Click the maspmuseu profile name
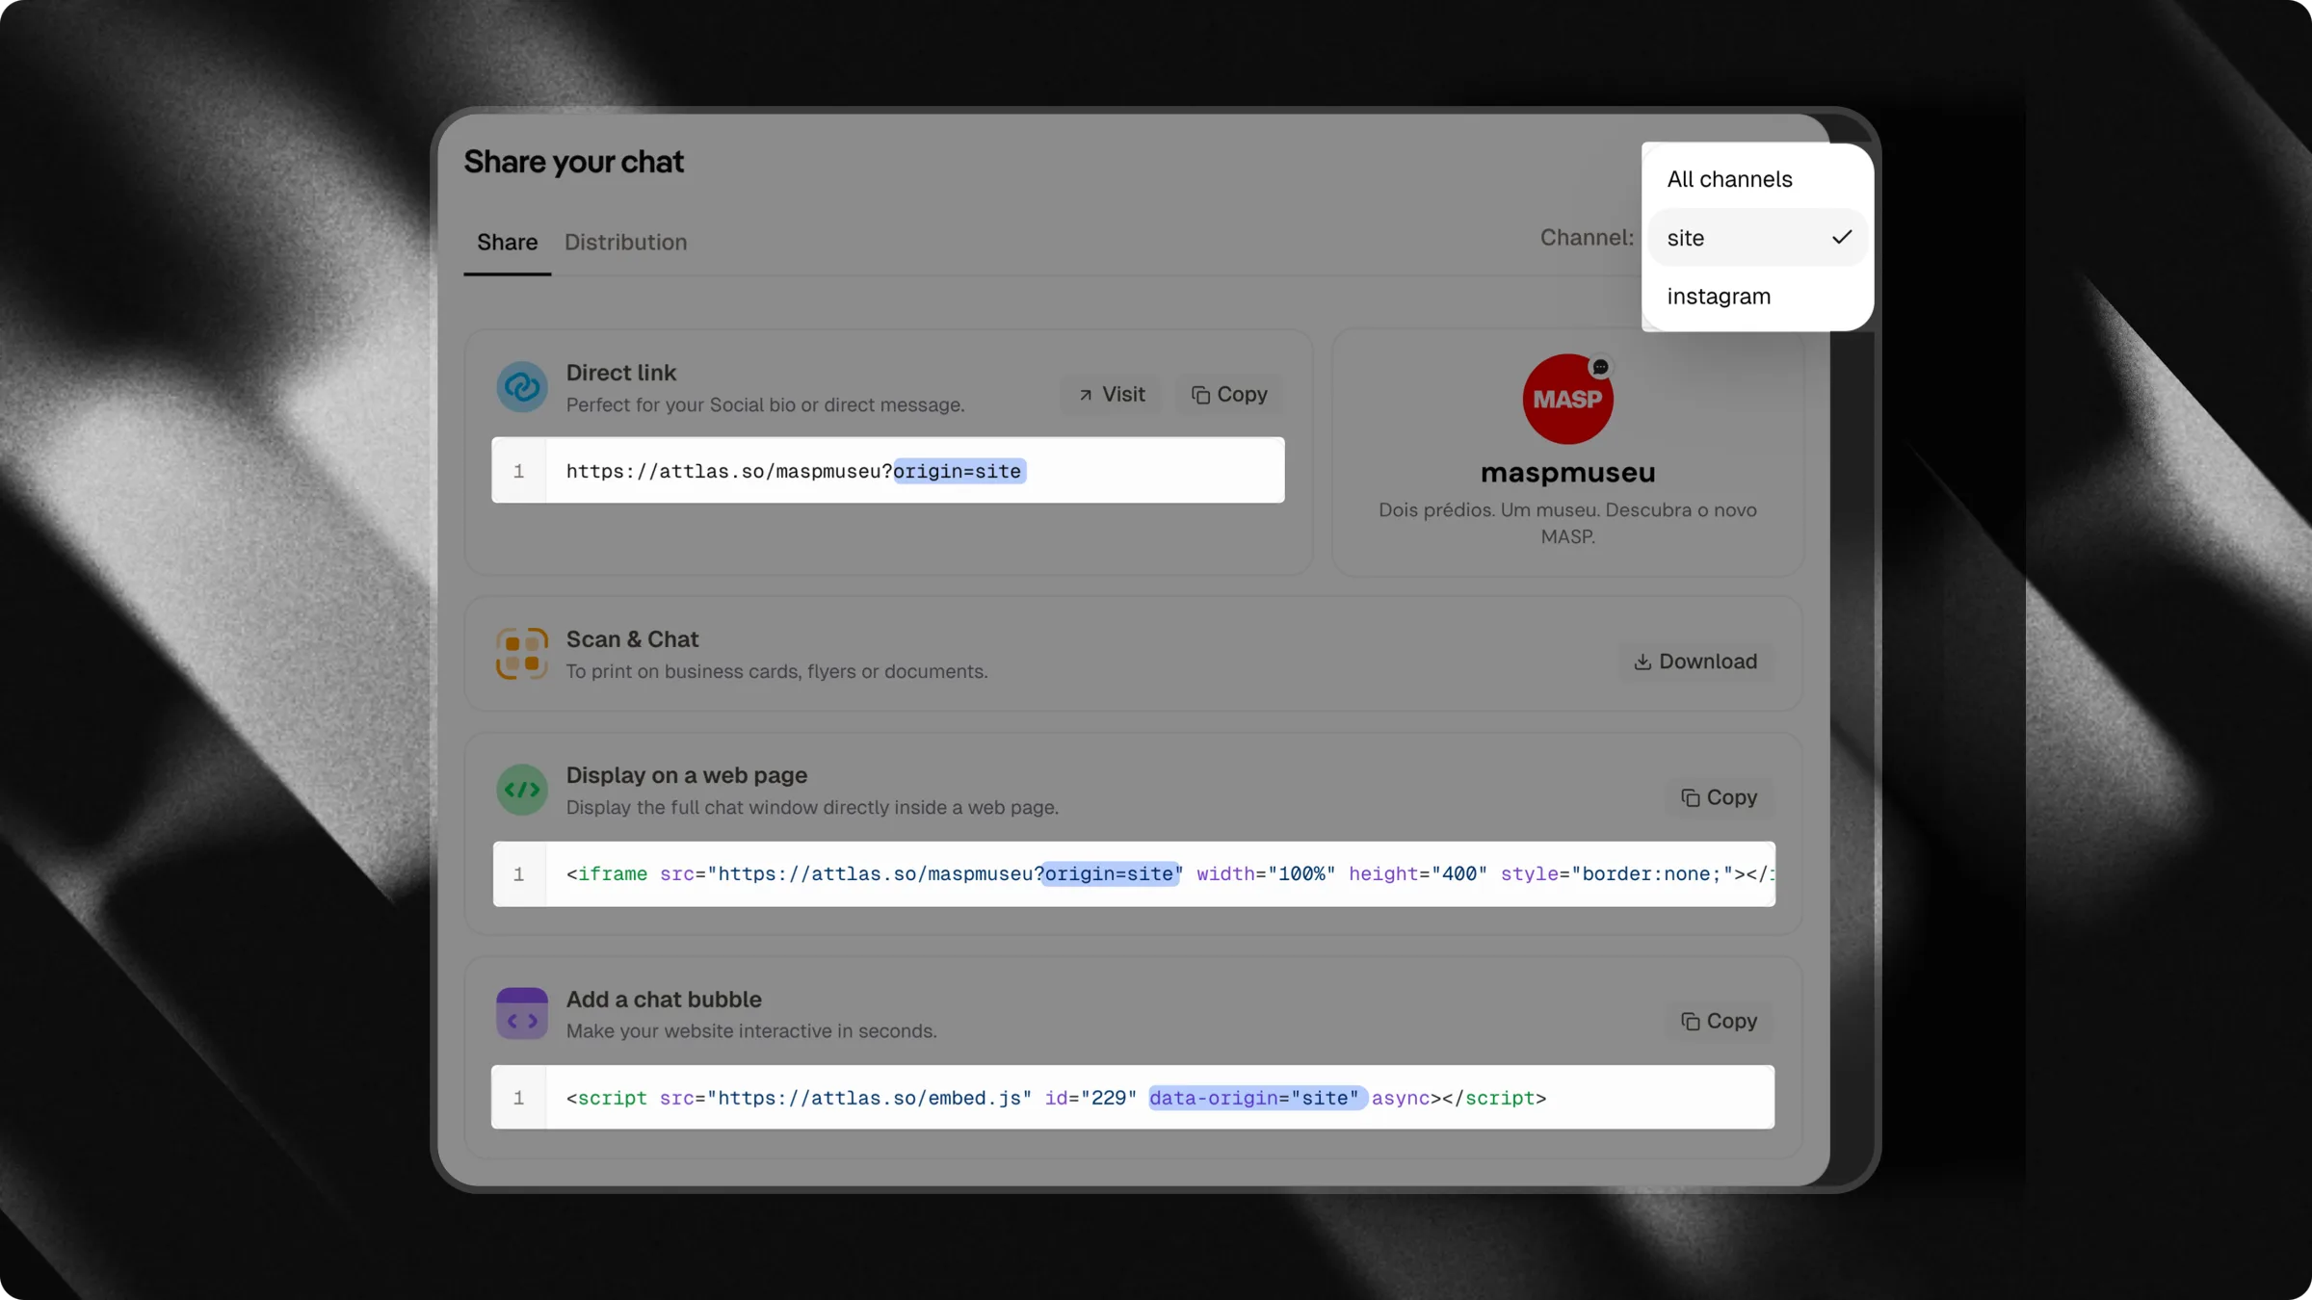 click(x=1567, y=473)
